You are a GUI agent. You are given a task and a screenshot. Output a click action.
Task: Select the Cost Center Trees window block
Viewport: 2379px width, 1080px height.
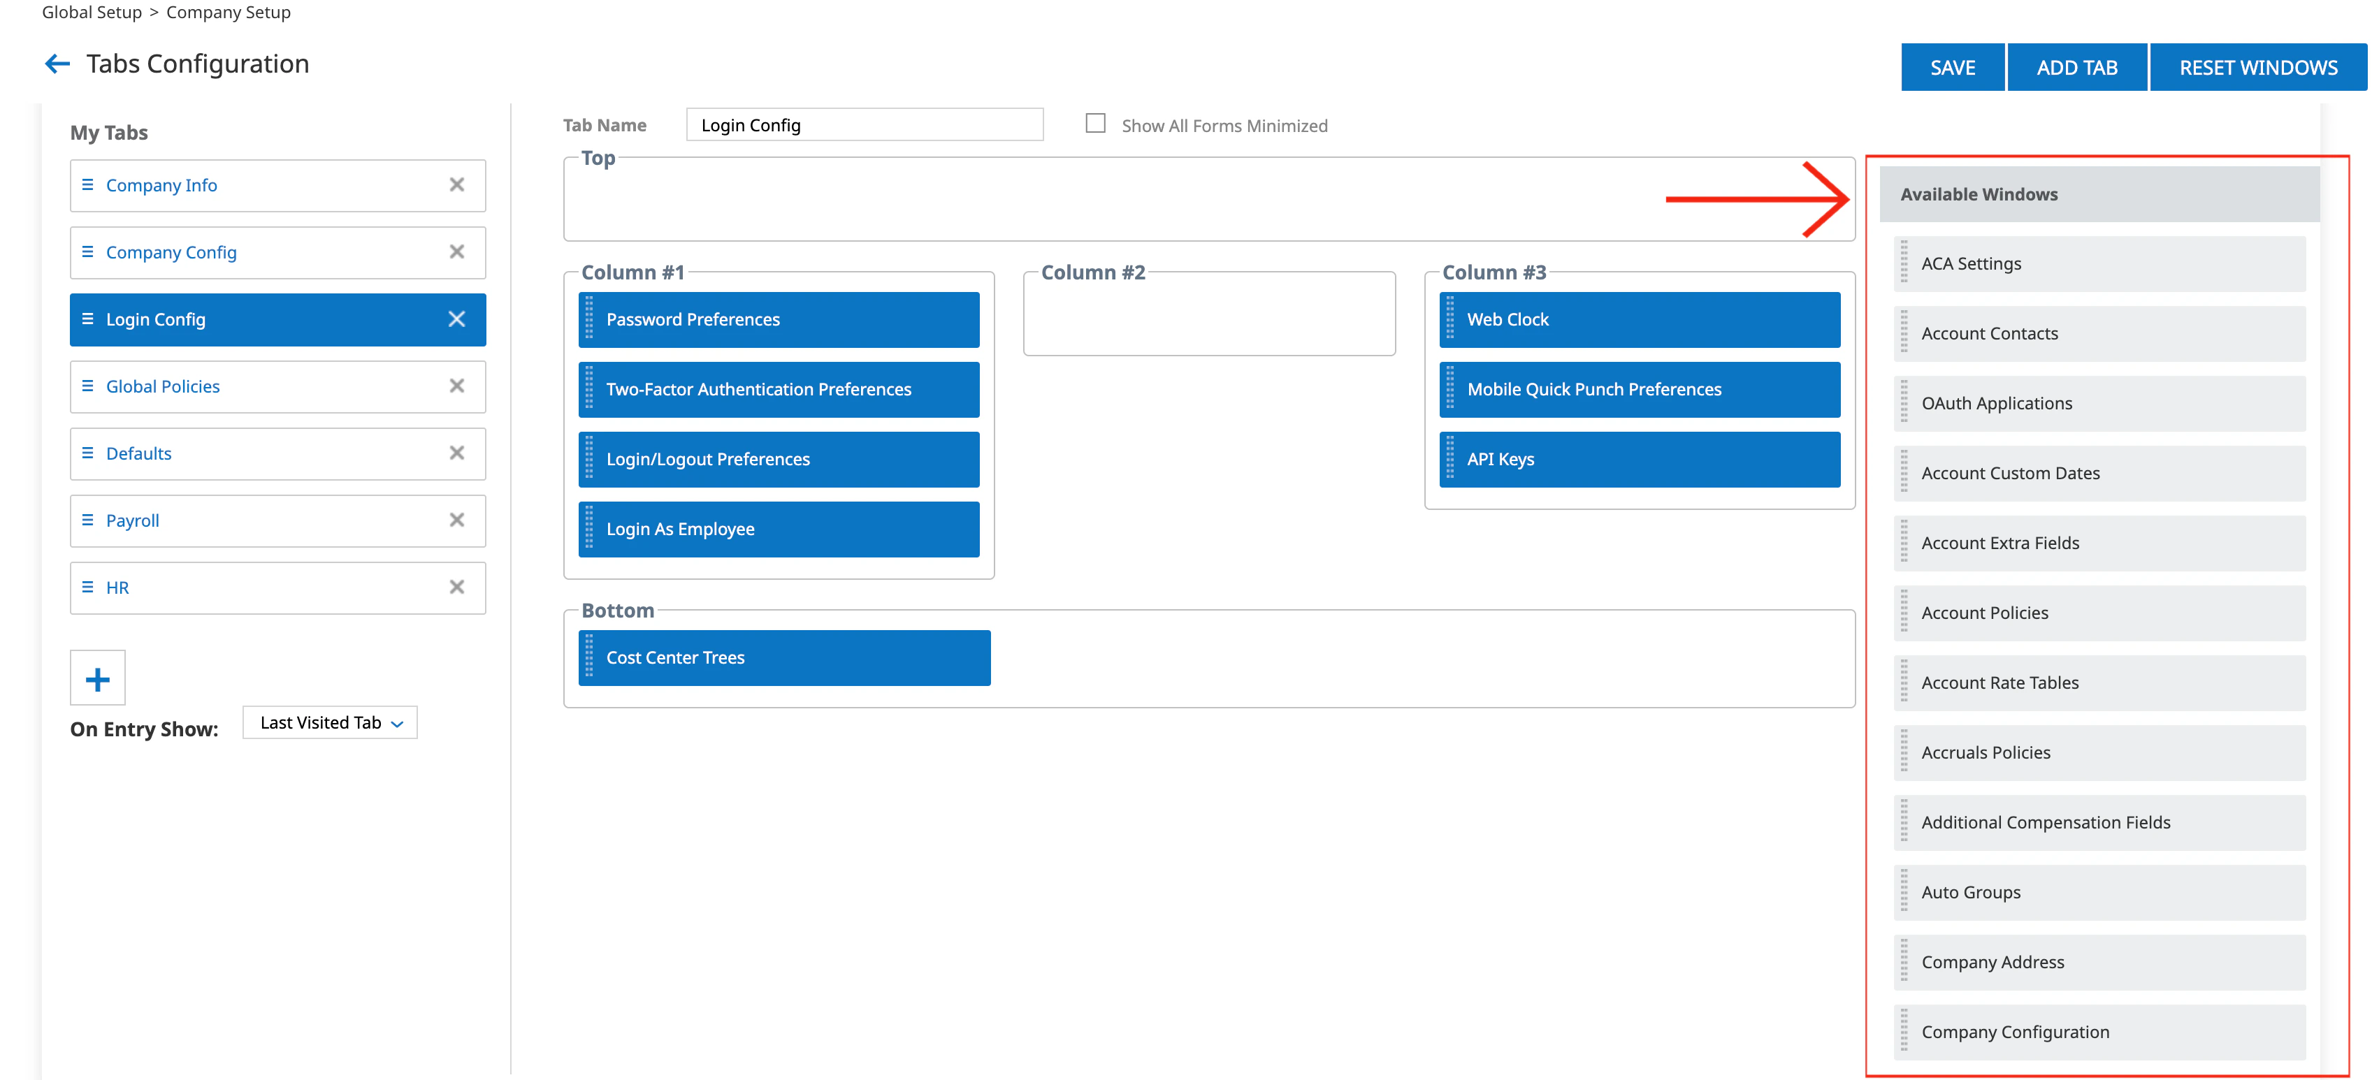(x=784, y=657)
